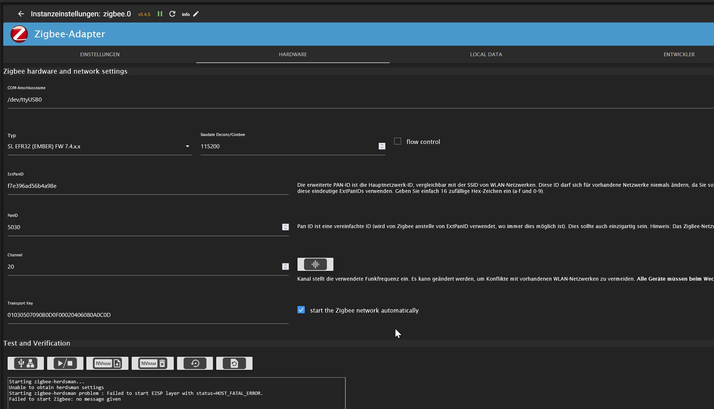Viewport: 714px width, 409px height.
Task: Open the Typ adapter dropdown
Action: (x=99, y=146)
